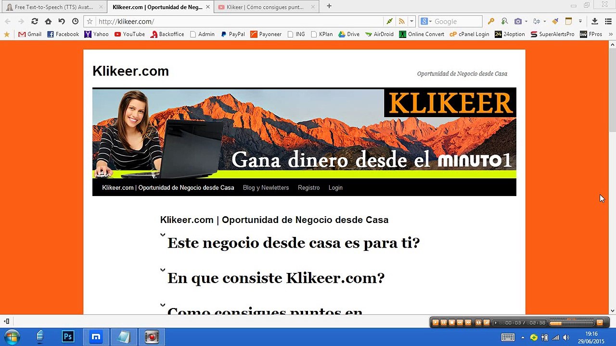The image size is (616, 346).
Task: Open the equalizer bars button in media bar
Action: coord(487,322)
